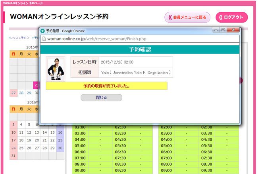Select December 27 in the calendar

(13, 93)
